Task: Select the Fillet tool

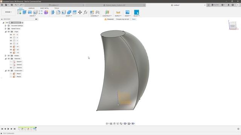Action: click(58, 12)
